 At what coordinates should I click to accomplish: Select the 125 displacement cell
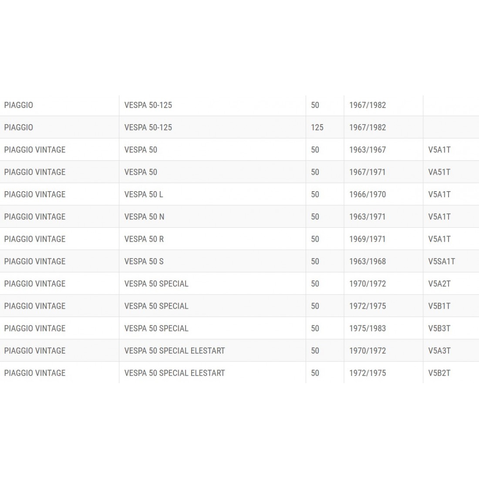tap(317, 128)
